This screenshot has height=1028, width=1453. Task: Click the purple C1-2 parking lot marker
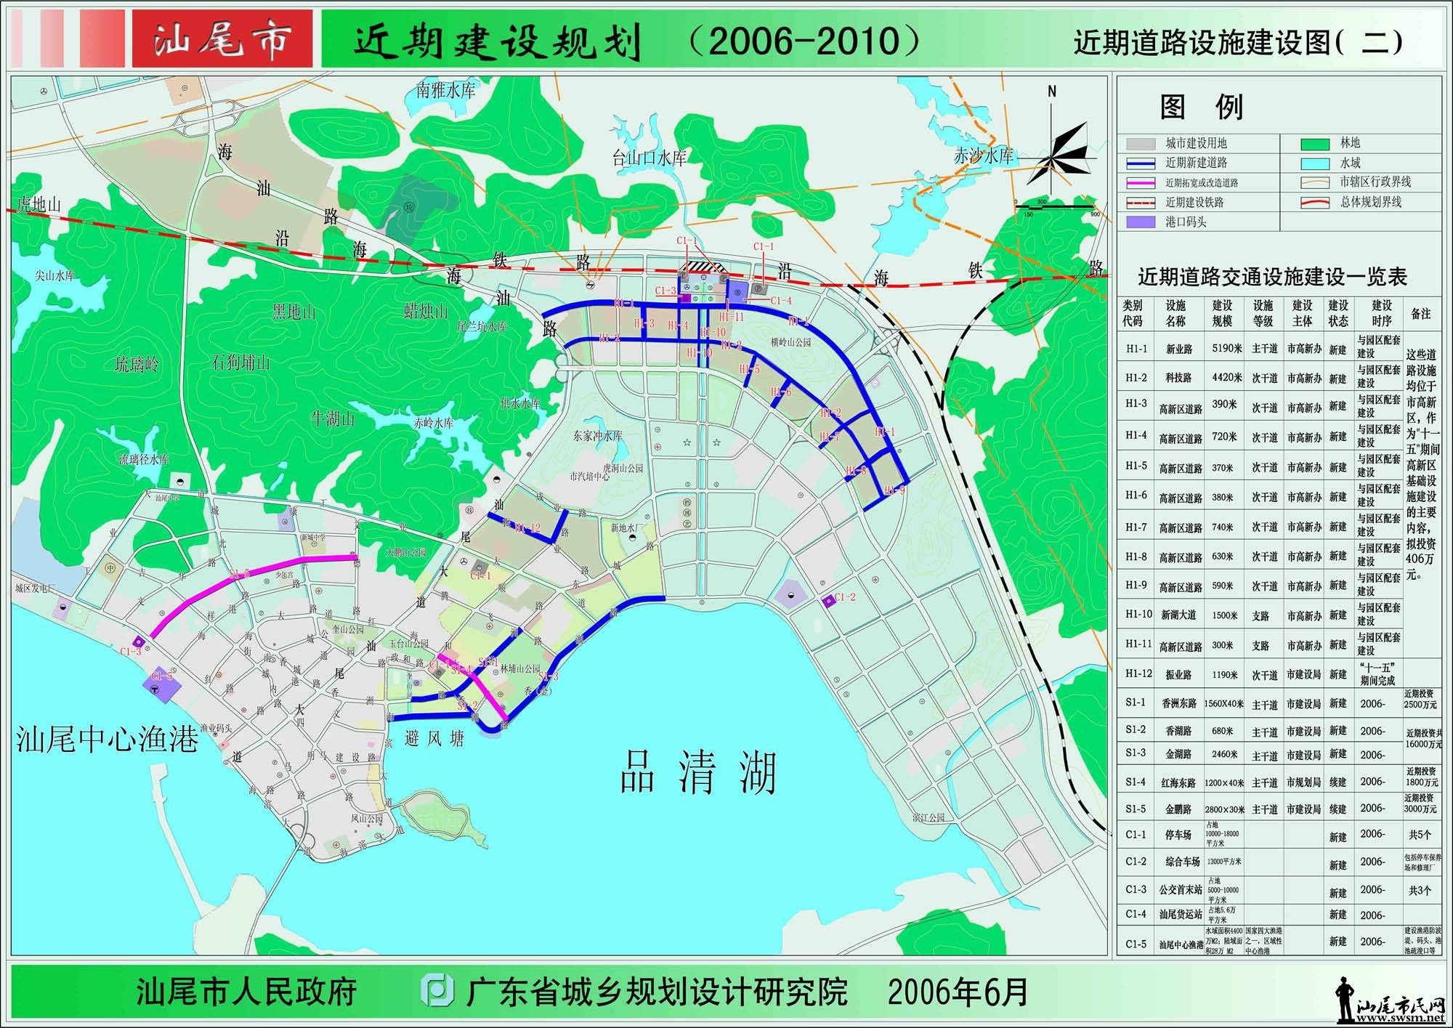tap(828, 602)
